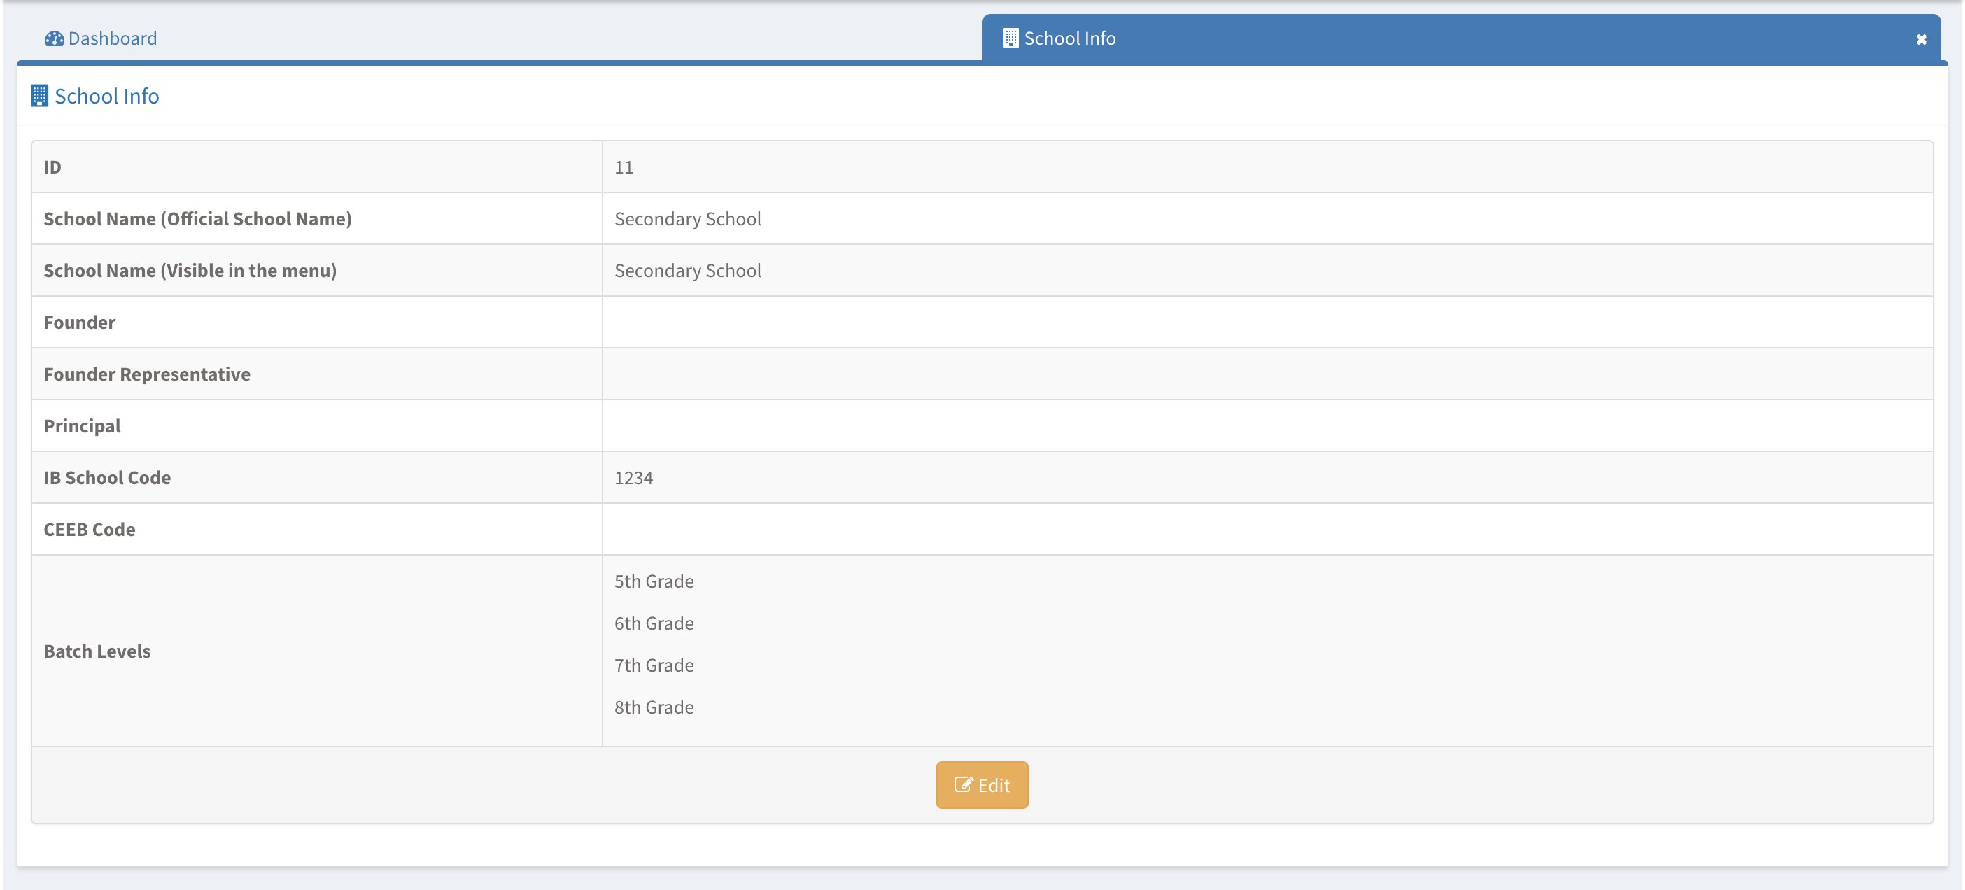Click the building icon in School Info tab
Screen dimensions: 1965x890
[1010, 38]
